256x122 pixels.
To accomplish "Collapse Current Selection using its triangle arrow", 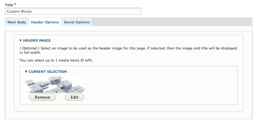I will pos(26,72).
